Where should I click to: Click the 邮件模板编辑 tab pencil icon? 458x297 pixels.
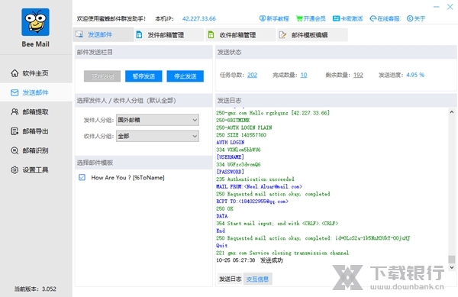click(282, 35)
